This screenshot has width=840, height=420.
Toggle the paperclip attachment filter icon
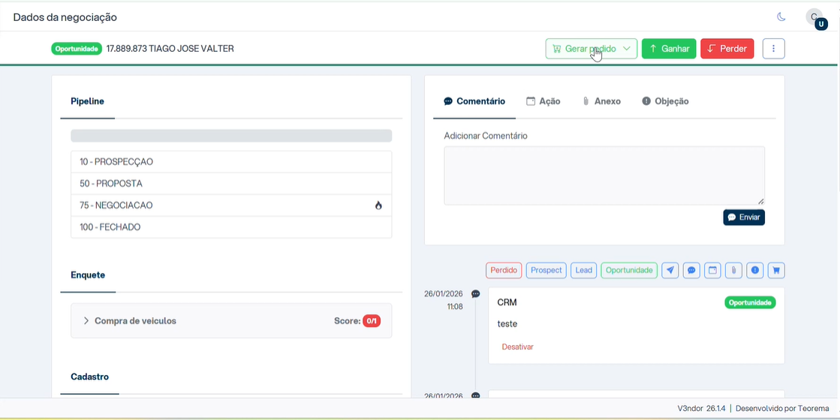click(x=734, y=270)
